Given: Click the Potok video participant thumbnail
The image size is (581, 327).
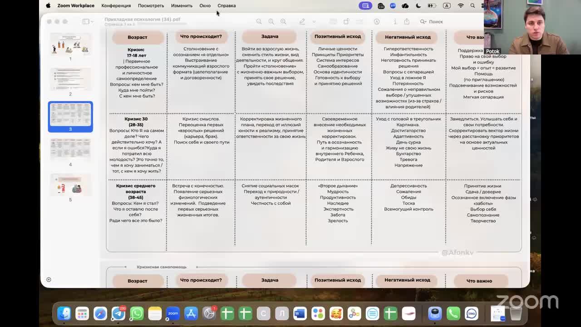Looking at the screenshot, I should click(532, 27).
